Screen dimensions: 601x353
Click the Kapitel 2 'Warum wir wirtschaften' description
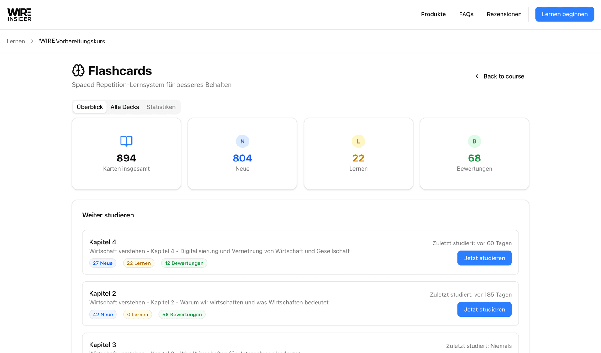(x=209, y=303)
